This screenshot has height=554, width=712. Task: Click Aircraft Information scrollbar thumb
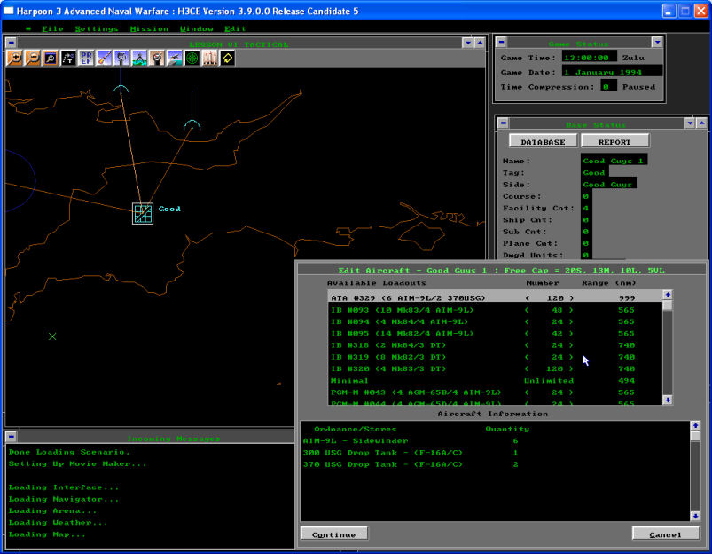695,436
